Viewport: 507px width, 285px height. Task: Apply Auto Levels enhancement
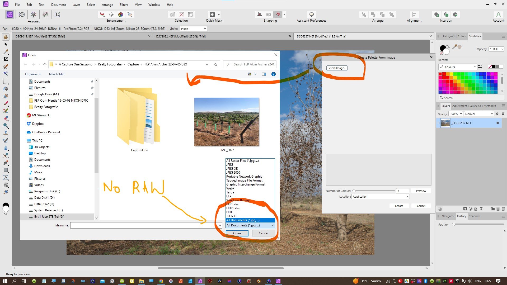coord(102,15)
